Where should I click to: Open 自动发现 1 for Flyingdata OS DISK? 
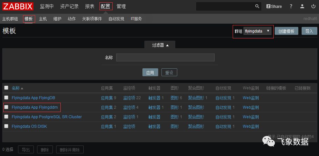(x=223, y=126)
